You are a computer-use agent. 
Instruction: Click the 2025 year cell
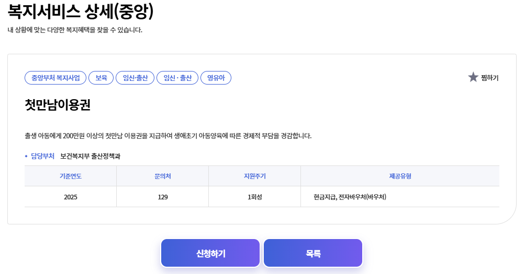tap(70, 197)
